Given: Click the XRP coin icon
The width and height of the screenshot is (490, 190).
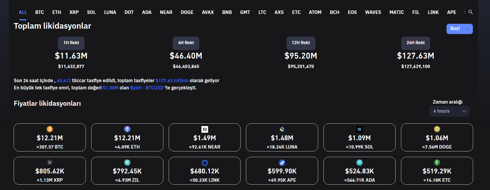Looking at the screenshot, I should [50, 162].
